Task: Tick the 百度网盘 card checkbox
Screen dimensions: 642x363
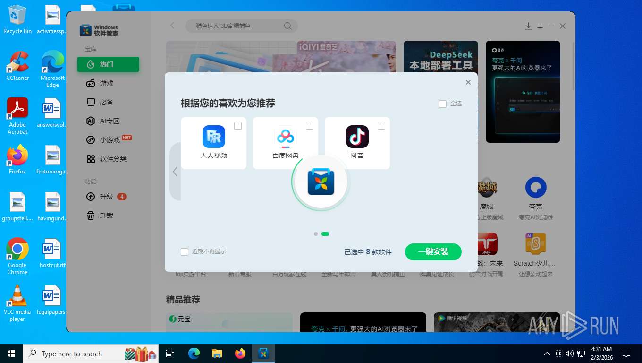Action: click(x=310, y=126)
